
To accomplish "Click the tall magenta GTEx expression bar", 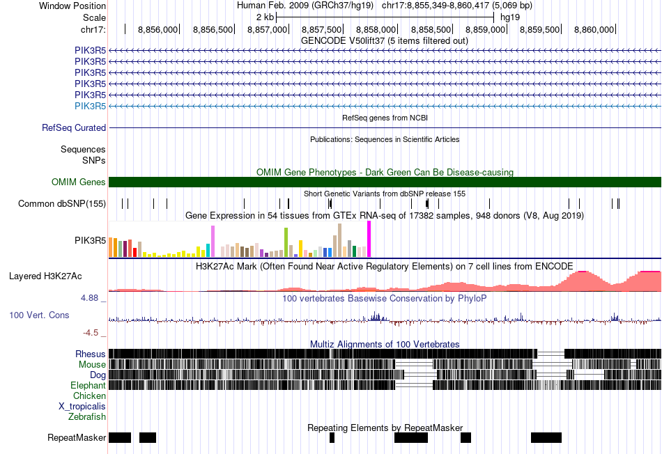I will 369,240.
